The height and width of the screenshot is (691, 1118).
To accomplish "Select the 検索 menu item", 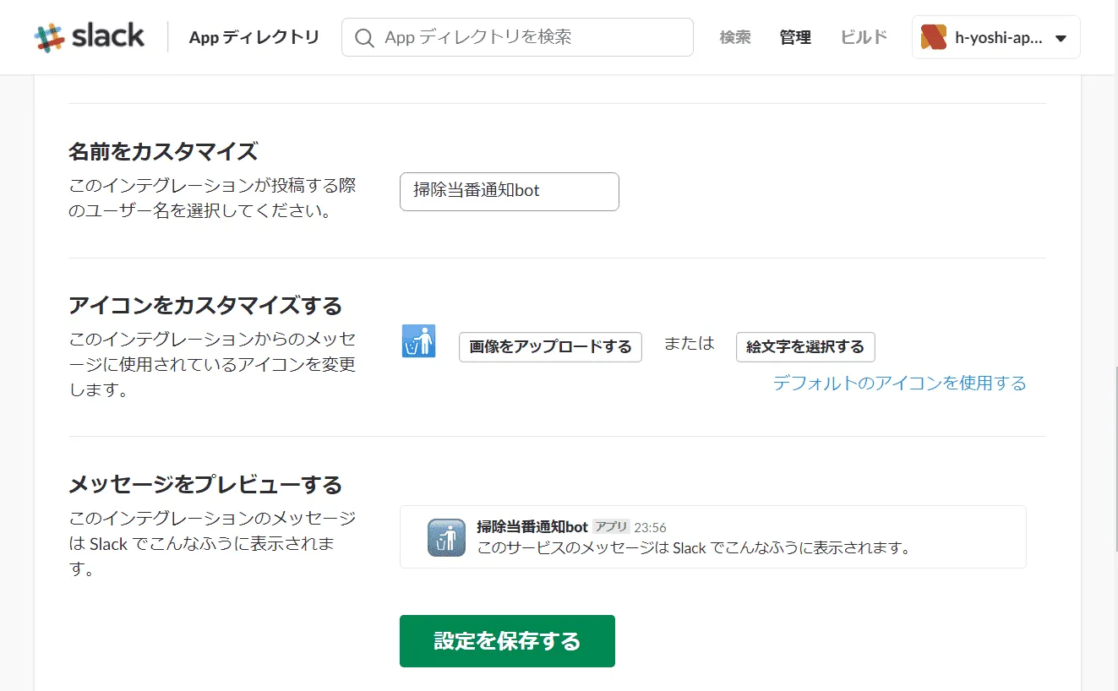I will click(x=734, y=37).
